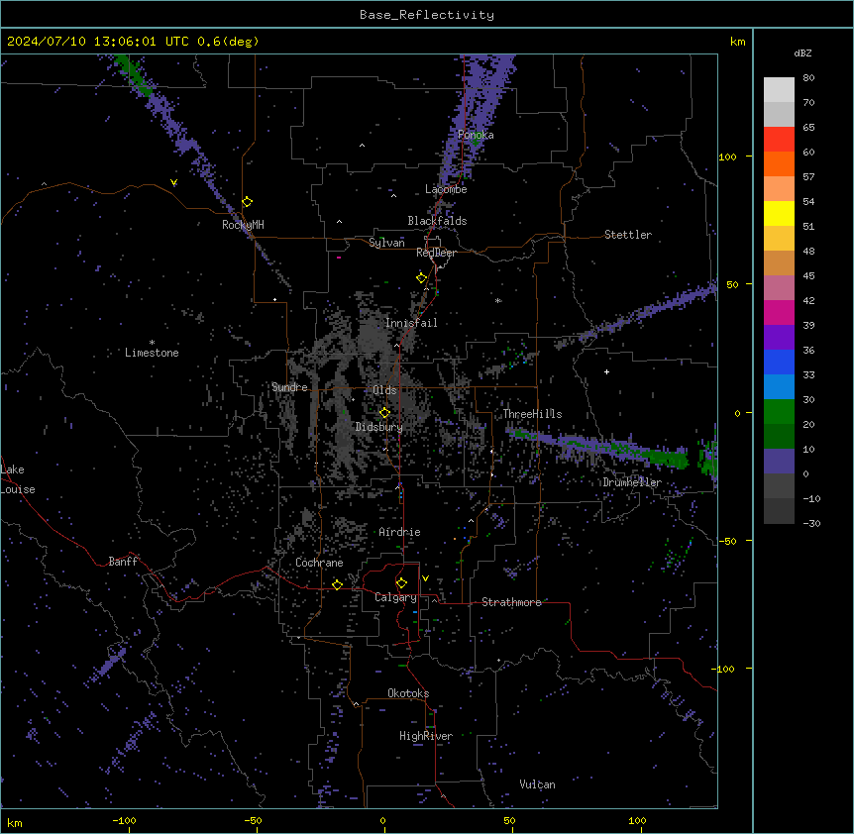Click the white asterisk marker above Limestone

(152, 342)
